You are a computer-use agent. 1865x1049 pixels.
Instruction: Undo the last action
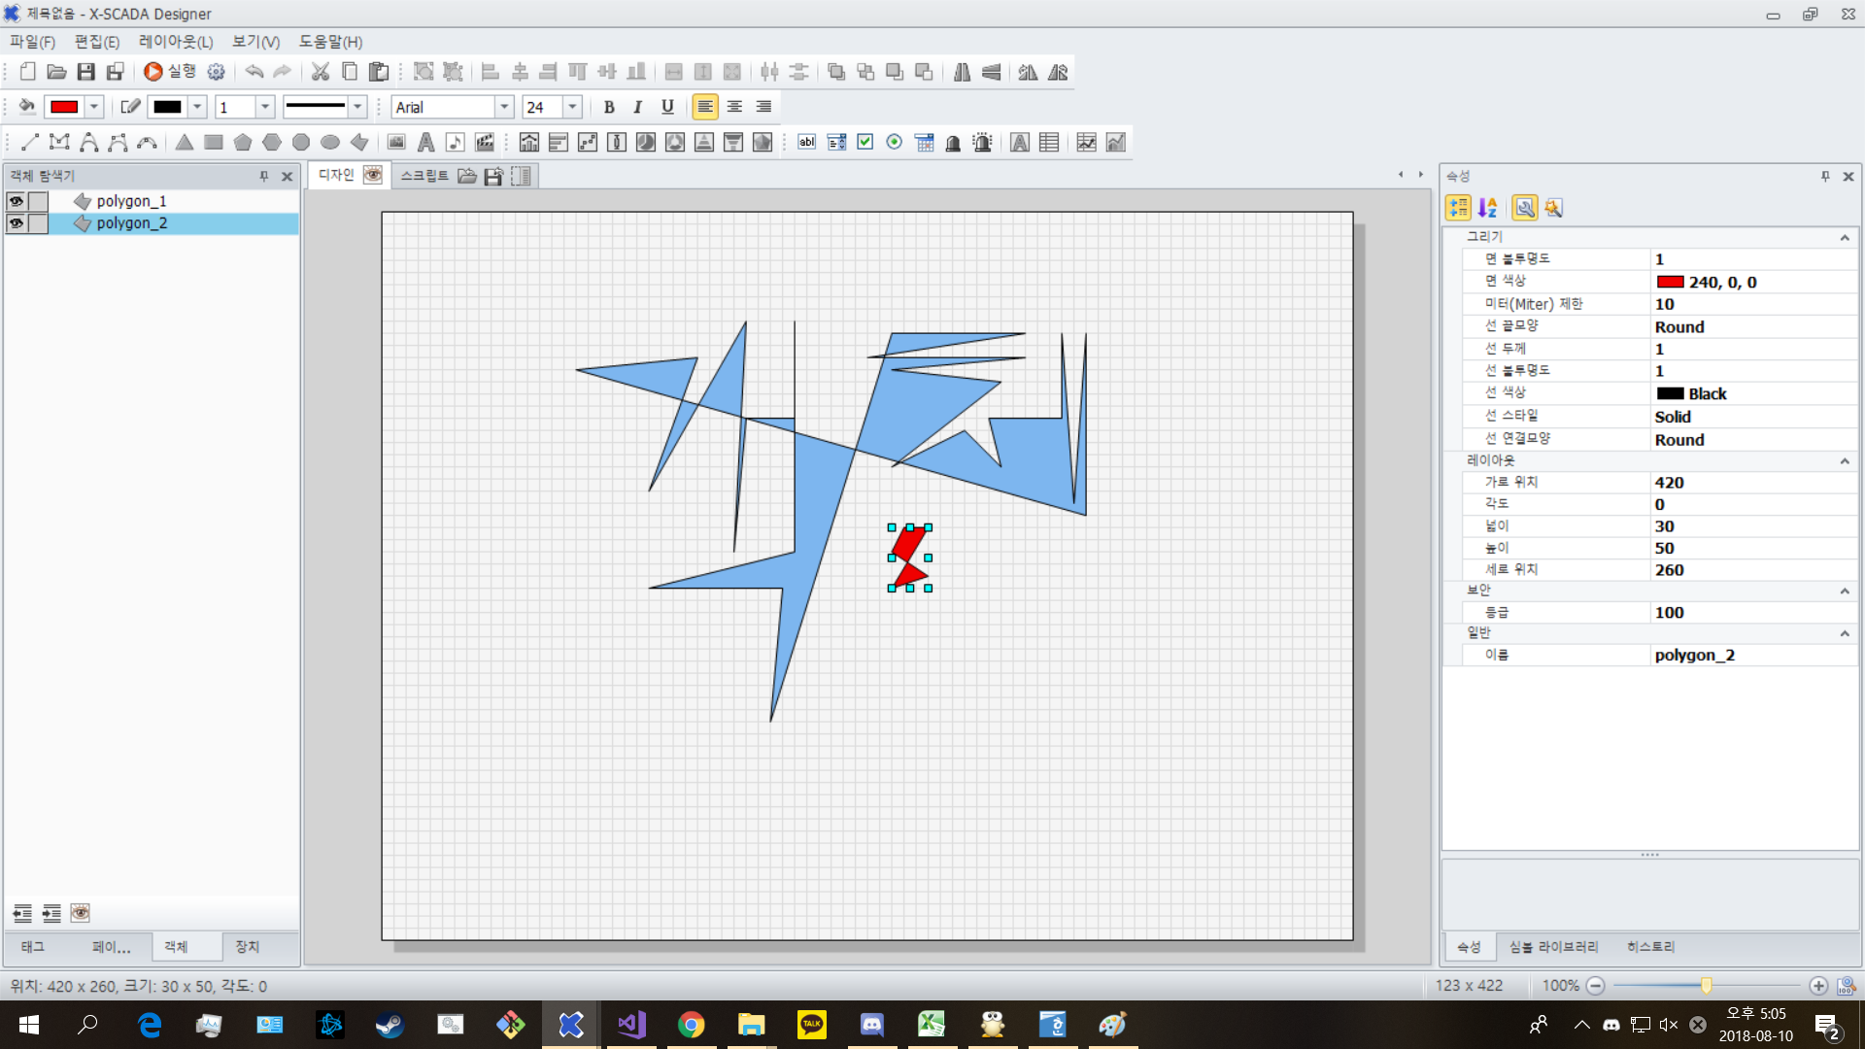click(x=254, y=72)
